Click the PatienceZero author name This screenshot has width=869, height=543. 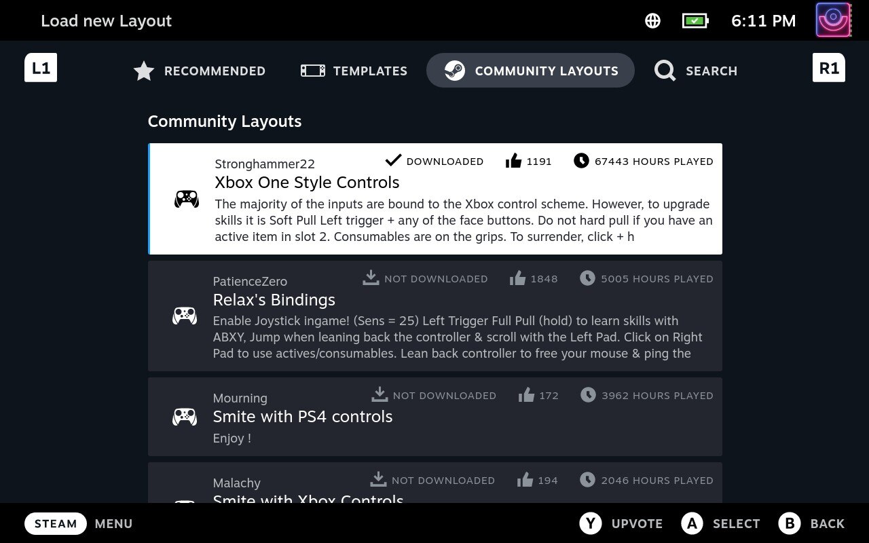[x=250, y=281]
